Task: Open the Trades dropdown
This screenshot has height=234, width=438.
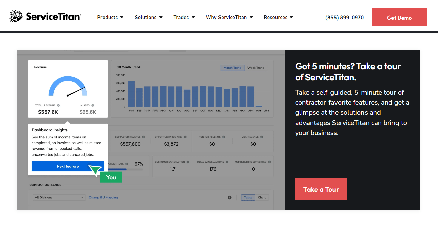Action: 184,17
